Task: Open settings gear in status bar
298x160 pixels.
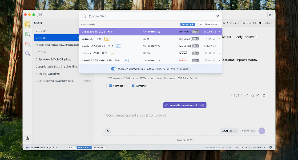Action: tap(270, 147)
